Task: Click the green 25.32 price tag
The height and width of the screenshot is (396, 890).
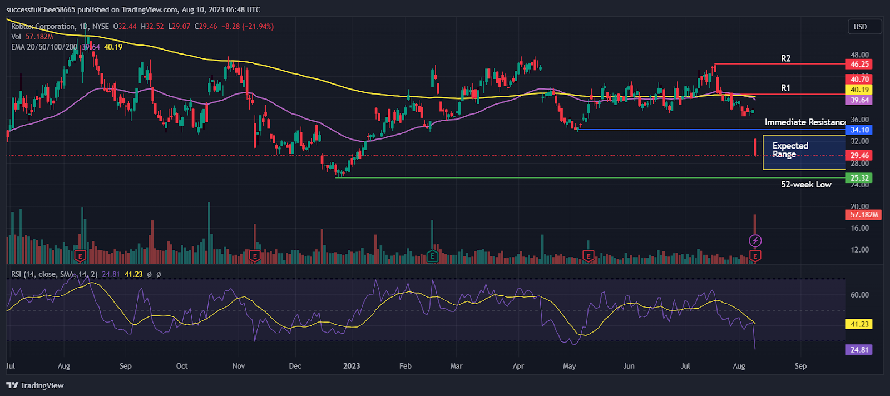Action: pyautogui.click(x=859, y=179)
